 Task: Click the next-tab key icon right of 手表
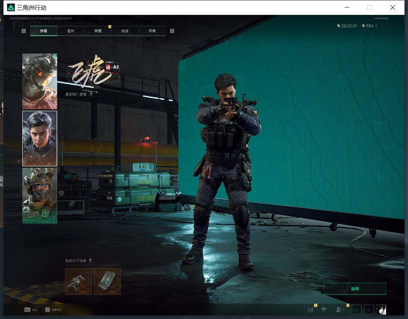click(172, 31)
